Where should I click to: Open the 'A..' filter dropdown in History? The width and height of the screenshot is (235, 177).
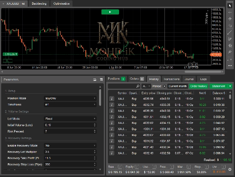click(x=146, y=86)
